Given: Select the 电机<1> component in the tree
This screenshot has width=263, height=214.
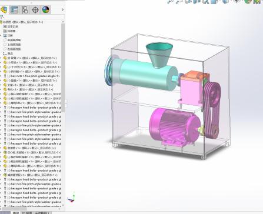Looking at the screenshot, I should (28, 89).
